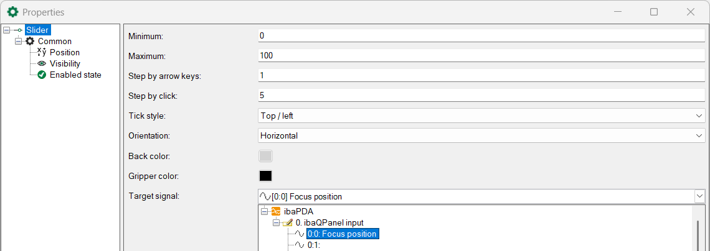This screenshot has width=710, height=251.
Task: Collapse the Slider tree root node
Action: 6,30
